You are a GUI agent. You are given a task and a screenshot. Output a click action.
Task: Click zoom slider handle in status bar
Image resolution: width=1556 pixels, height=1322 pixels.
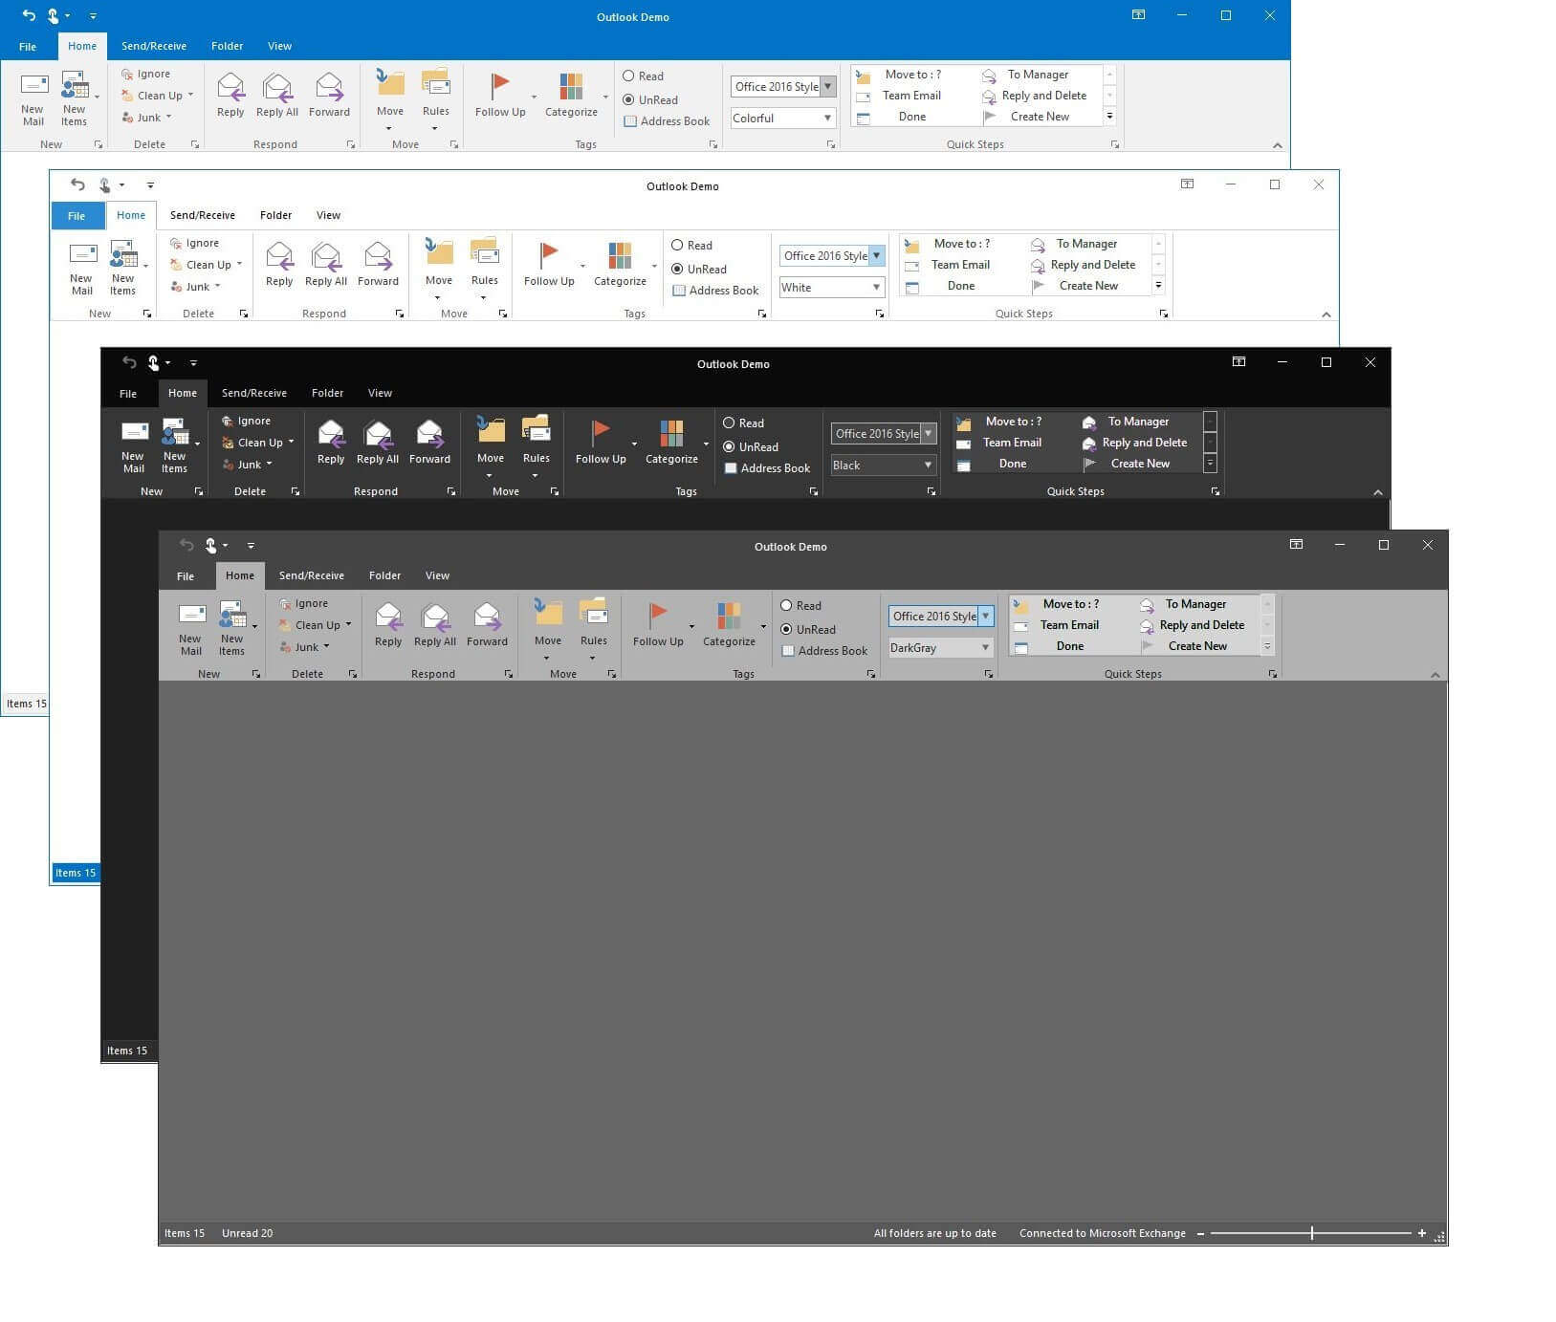(x=1311, y=1234)
